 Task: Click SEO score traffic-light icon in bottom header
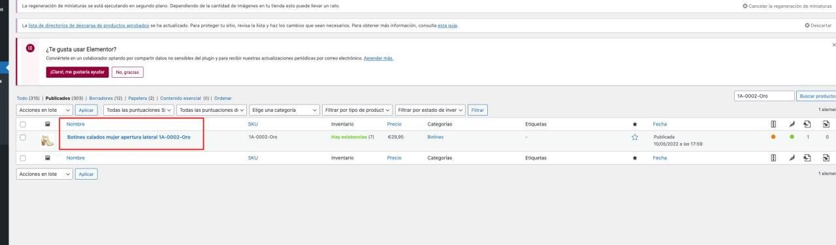(773, 157)
